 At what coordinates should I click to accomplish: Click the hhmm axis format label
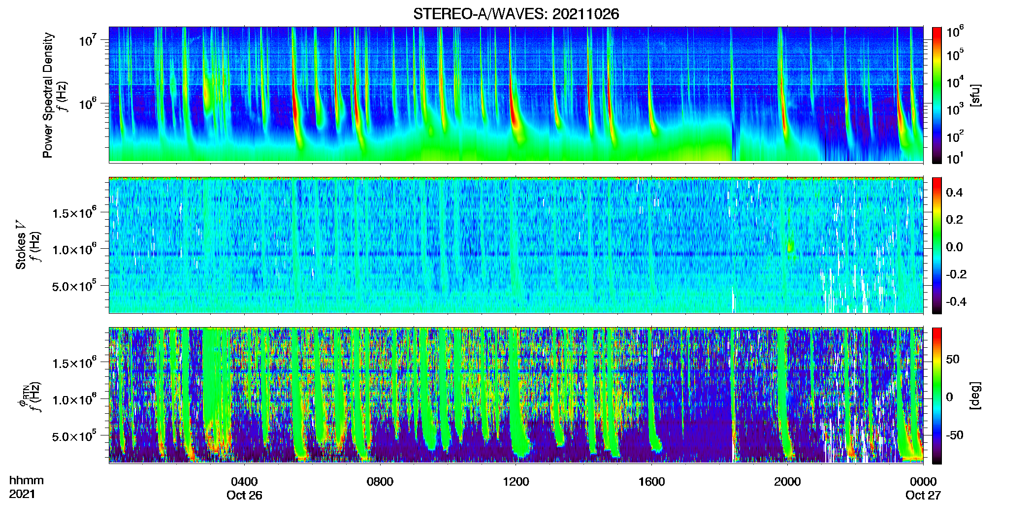[x=27, y=480]
